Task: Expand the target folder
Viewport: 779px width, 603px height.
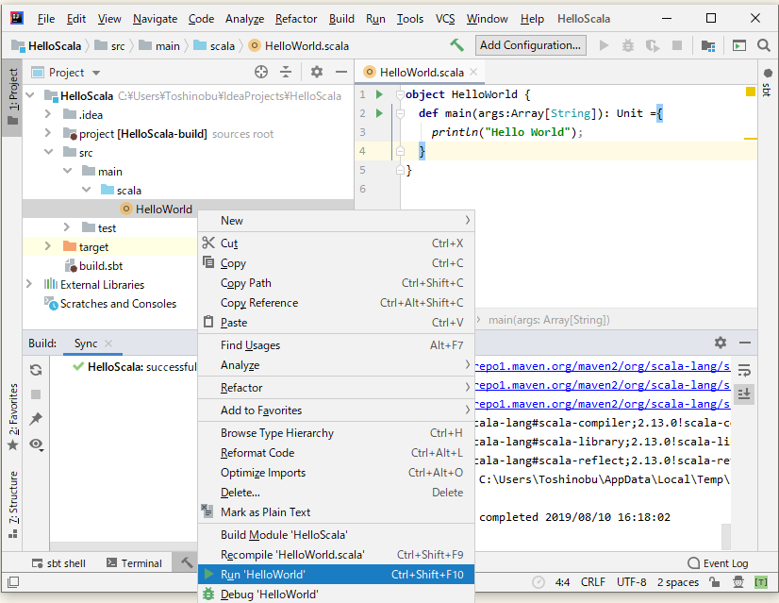Action: (48, 246)
